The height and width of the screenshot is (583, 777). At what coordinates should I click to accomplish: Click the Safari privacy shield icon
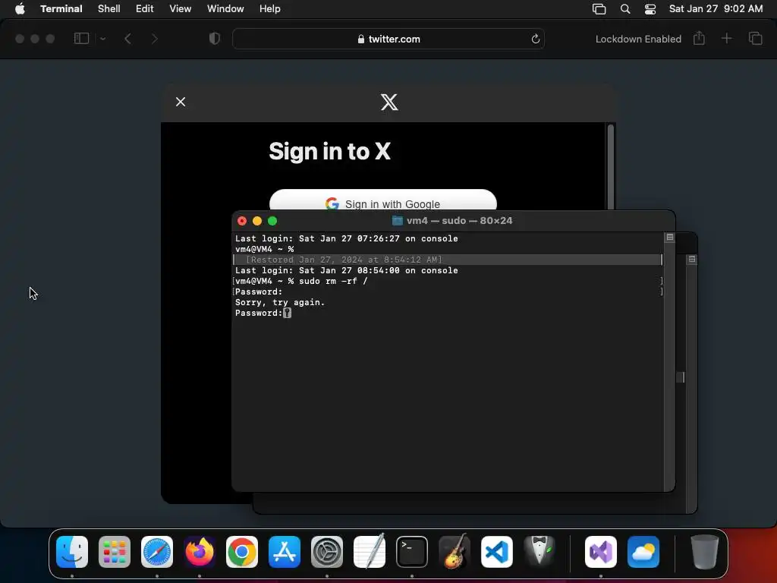(215, 39)
